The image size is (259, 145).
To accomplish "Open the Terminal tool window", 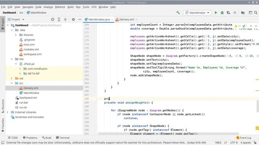I will coord(63,138).
